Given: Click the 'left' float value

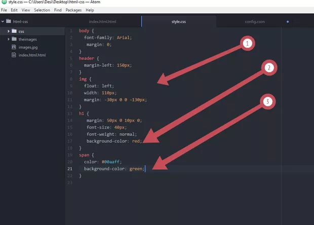Looking at the screenshot, I should point(106,86).
